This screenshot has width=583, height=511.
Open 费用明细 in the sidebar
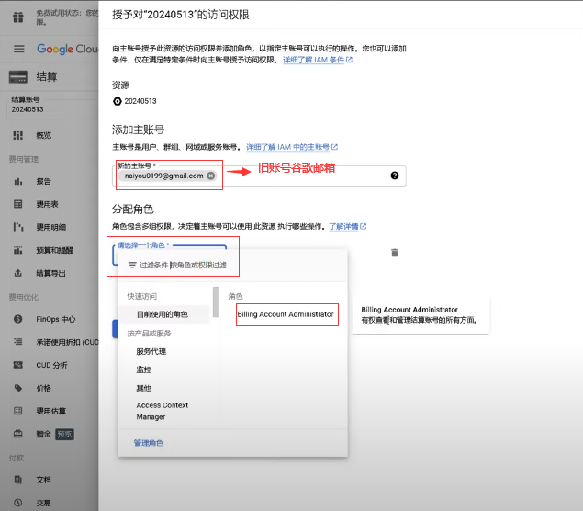click(50, 227)
